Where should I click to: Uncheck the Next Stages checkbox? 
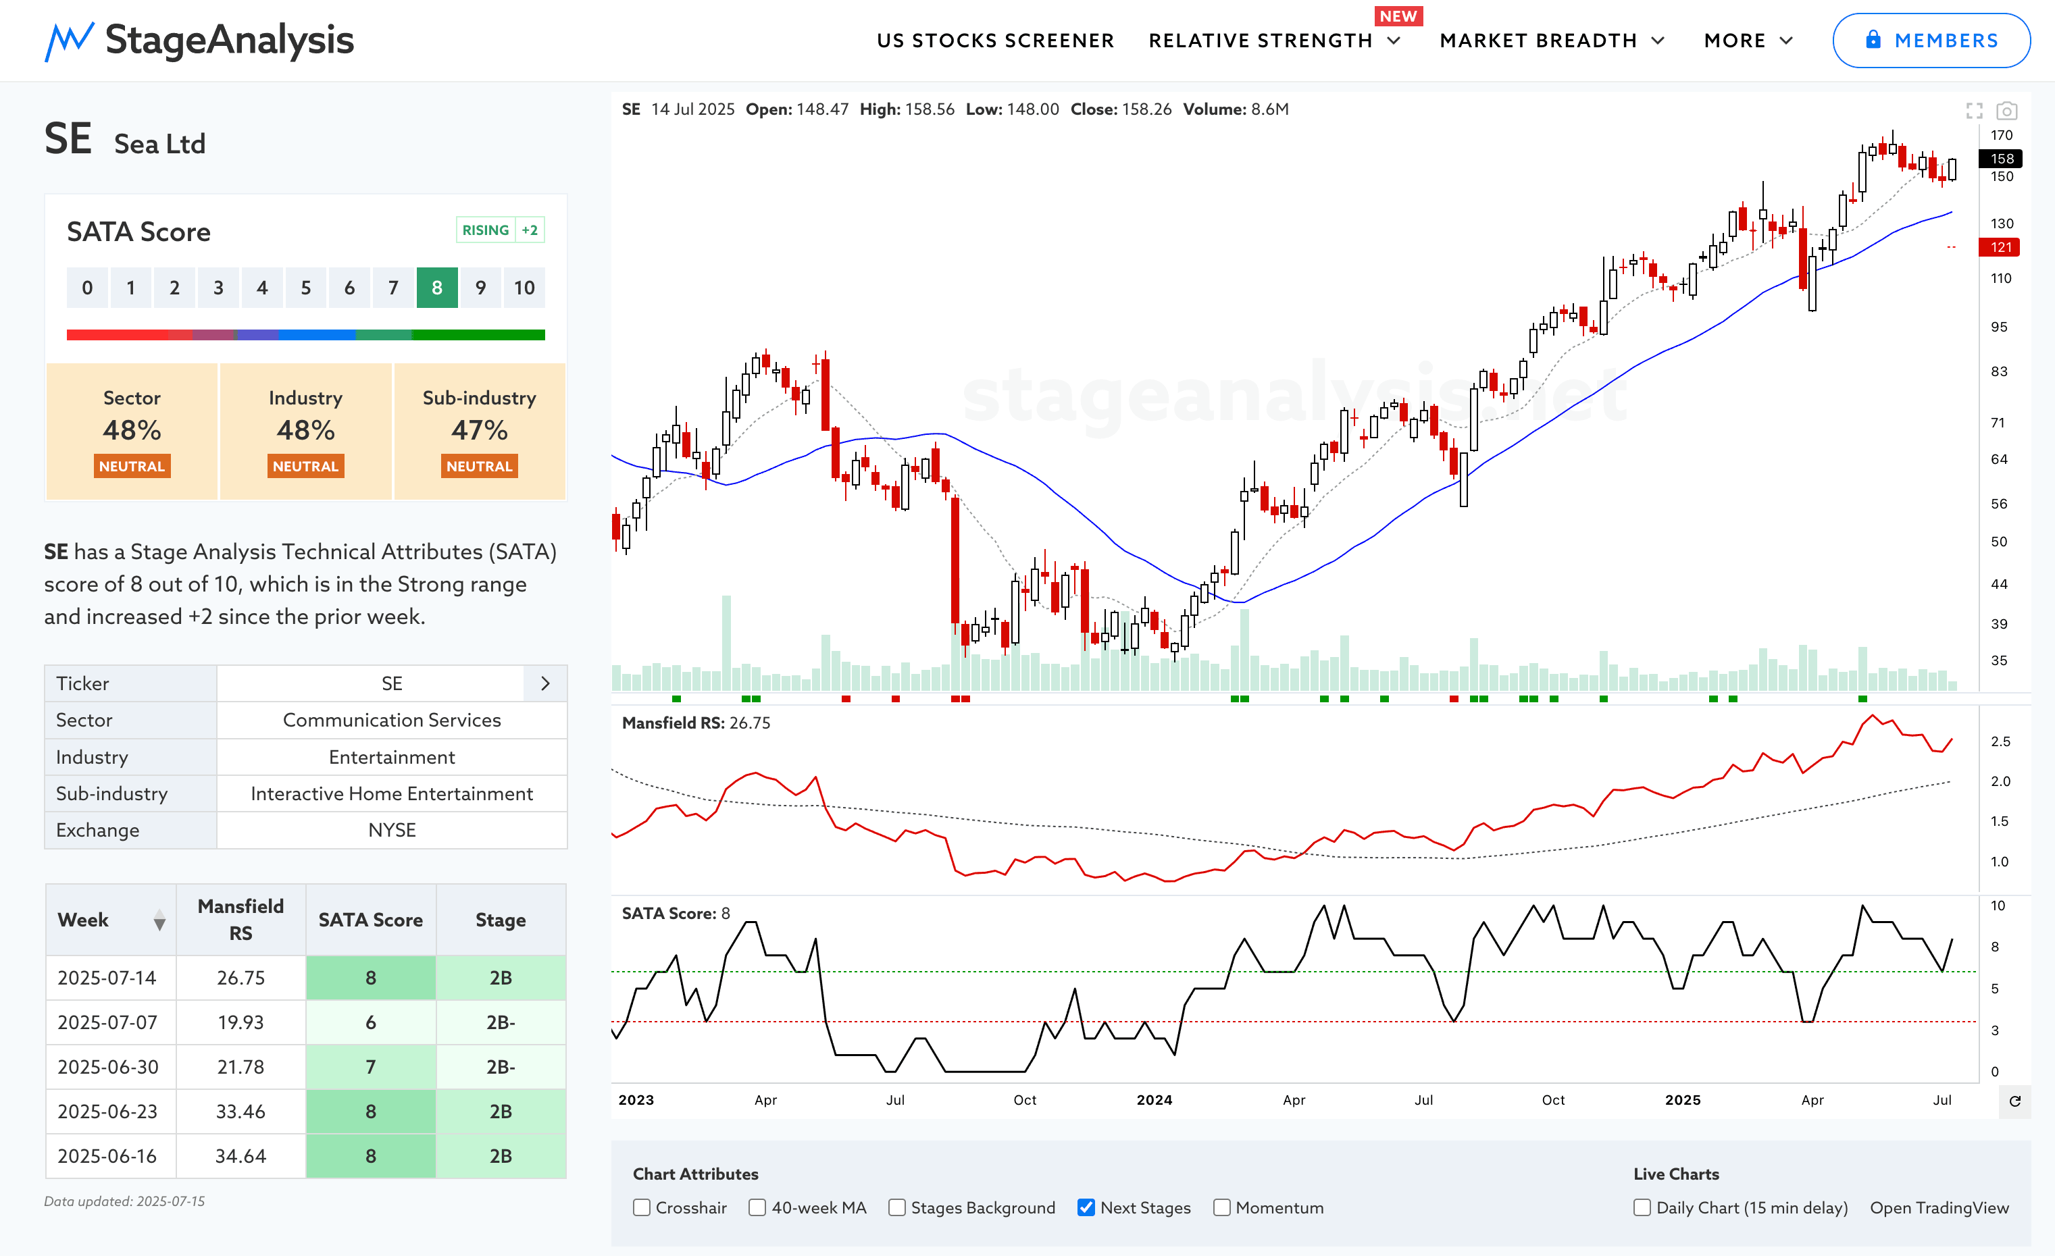click(1086, 1207)
